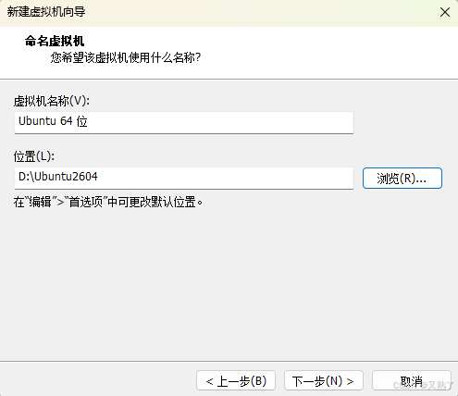Click into the 位置 path field
The height and width of the screenshot is (396, 458).
(x=184, y=178)
